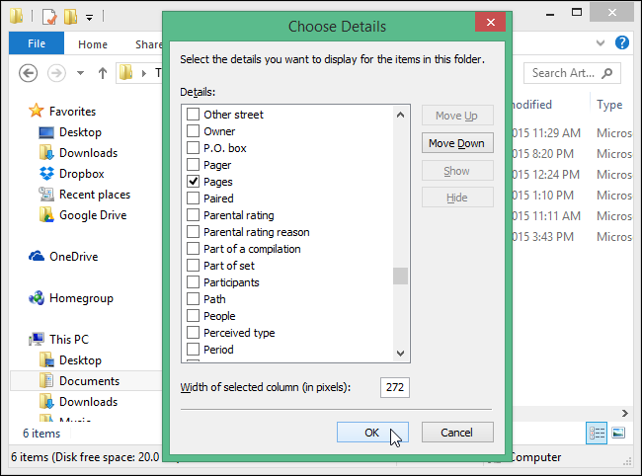Viewport: 642px width, 476px height.
Task: Click the column width pixel input field
Action: 394,386
